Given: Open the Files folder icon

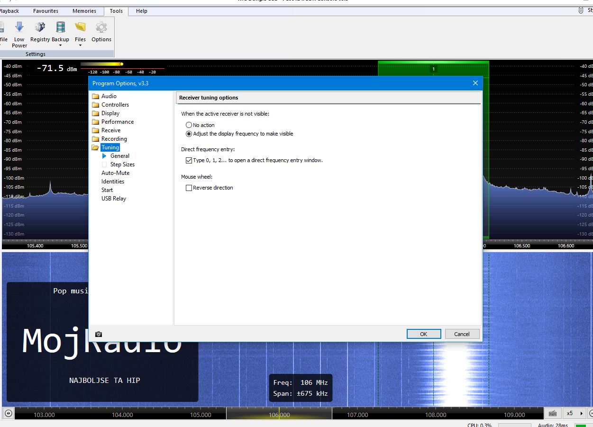Looking at the screenshot, I should pos(80,27).
